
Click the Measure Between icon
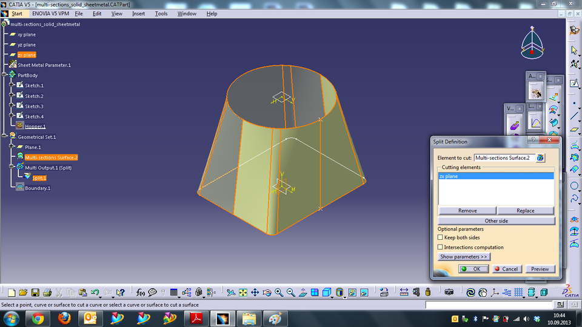[404, 292]
